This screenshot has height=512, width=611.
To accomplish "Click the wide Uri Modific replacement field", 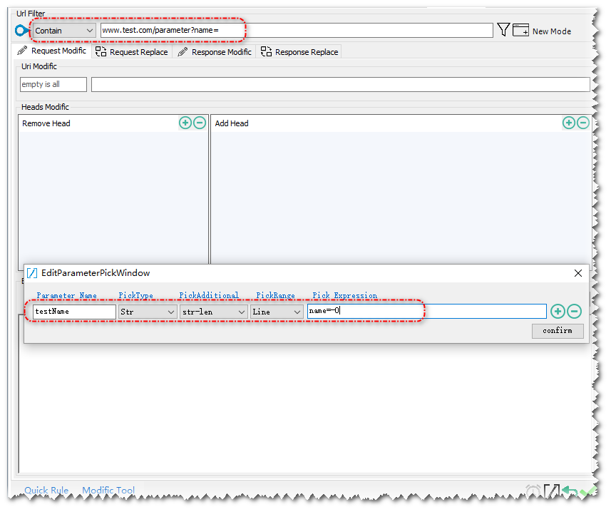I will [341, 84].
